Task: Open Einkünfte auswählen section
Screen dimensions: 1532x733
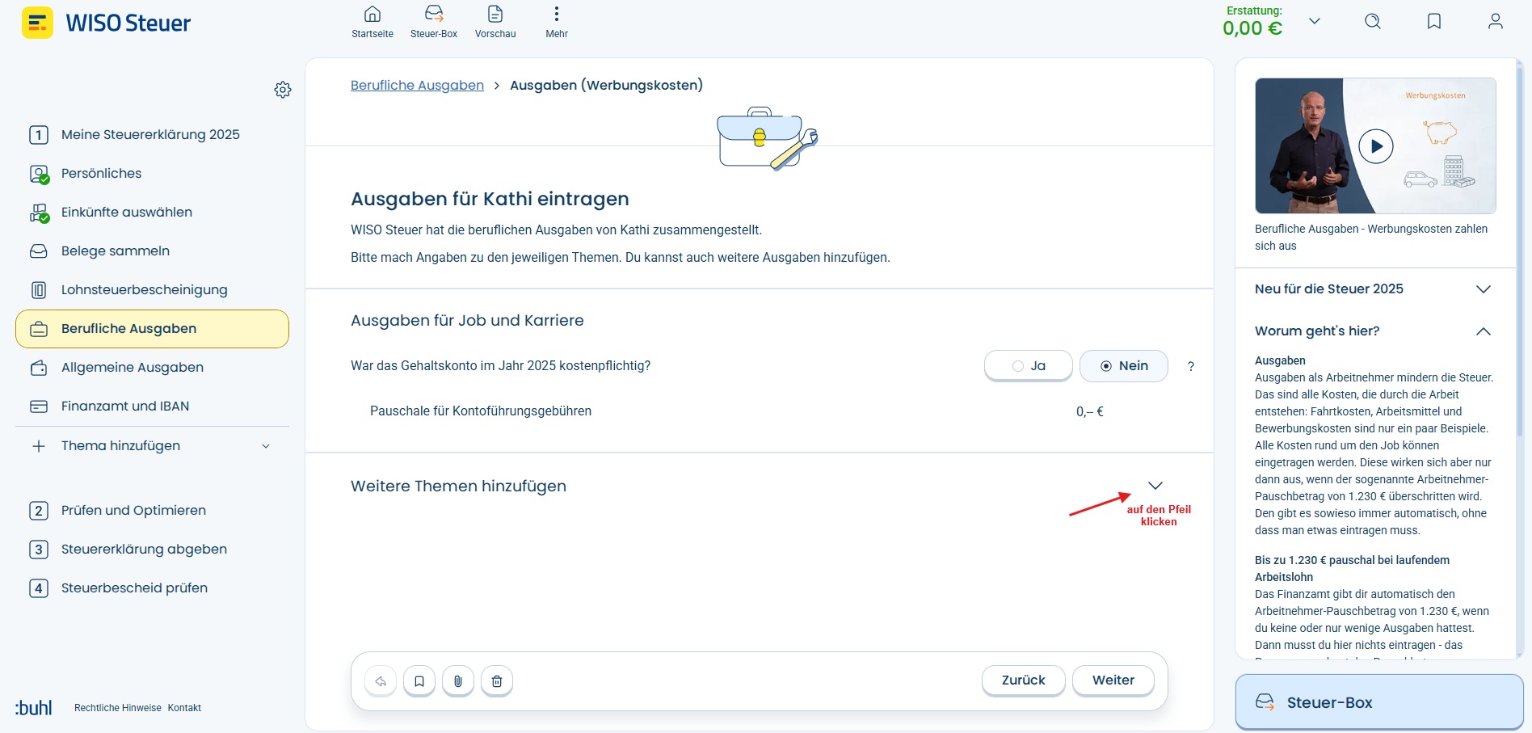Action: pos(152,213)
